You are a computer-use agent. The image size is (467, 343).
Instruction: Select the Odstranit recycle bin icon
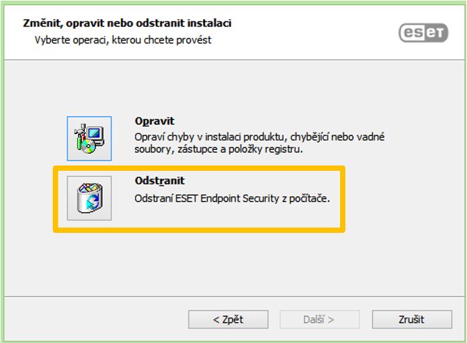coord(90,198)
